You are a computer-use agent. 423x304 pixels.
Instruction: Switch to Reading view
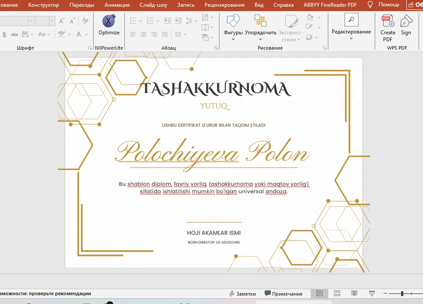[x=354, y=293]
